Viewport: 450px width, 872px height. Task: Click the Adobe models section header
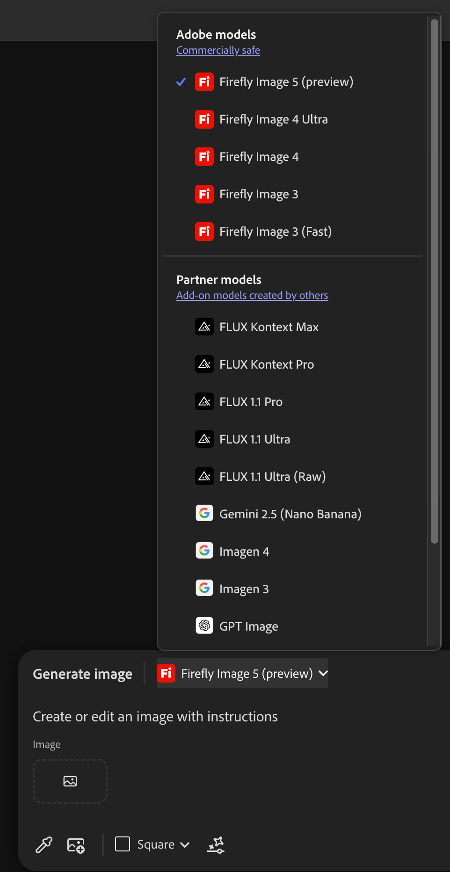(x=216, y=35)
